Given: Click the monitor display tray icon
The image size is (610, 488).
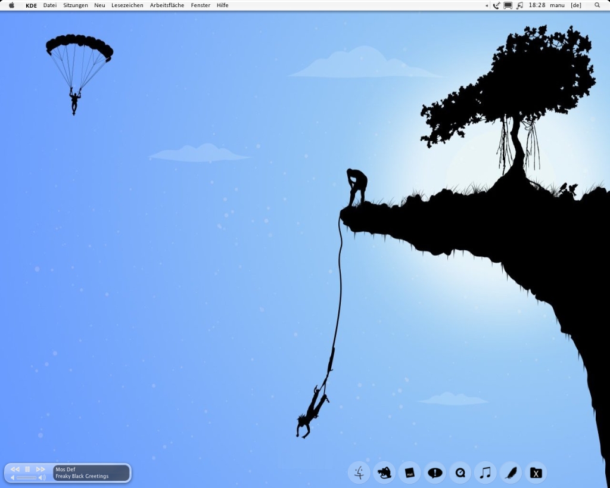Looking at the screenshot, I should click(x=508, y=5).
